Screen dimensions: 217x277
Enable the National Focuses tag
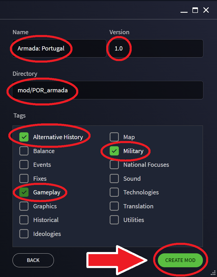point(114,165)
